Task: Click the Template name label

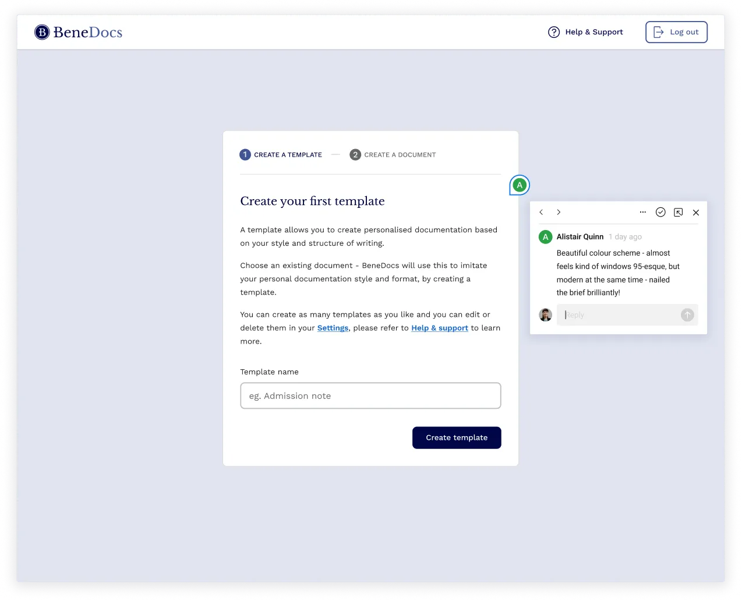Action: point(270,372)
